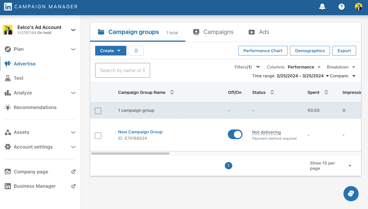Check the New Campaign Group row checkbox
Viewport: 368px width, 209px height.
98,136
